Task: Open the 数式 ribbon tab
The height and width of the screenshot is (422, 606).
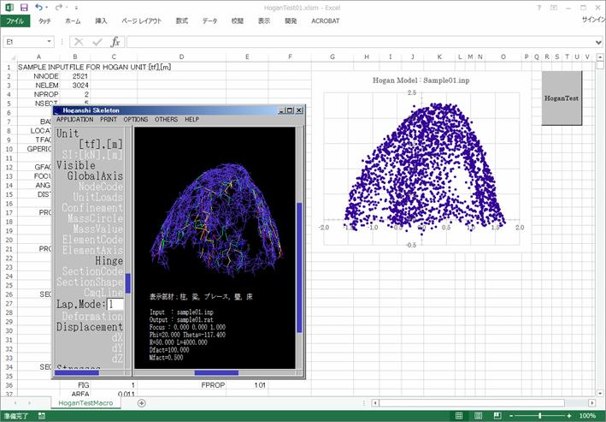Action: click(182, 21)
